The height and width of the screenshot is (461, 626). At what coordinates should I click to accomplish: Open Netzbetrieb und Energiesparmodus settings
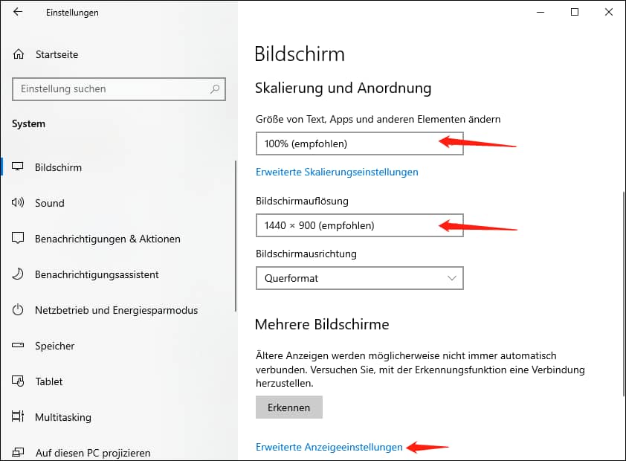(18, 310)
